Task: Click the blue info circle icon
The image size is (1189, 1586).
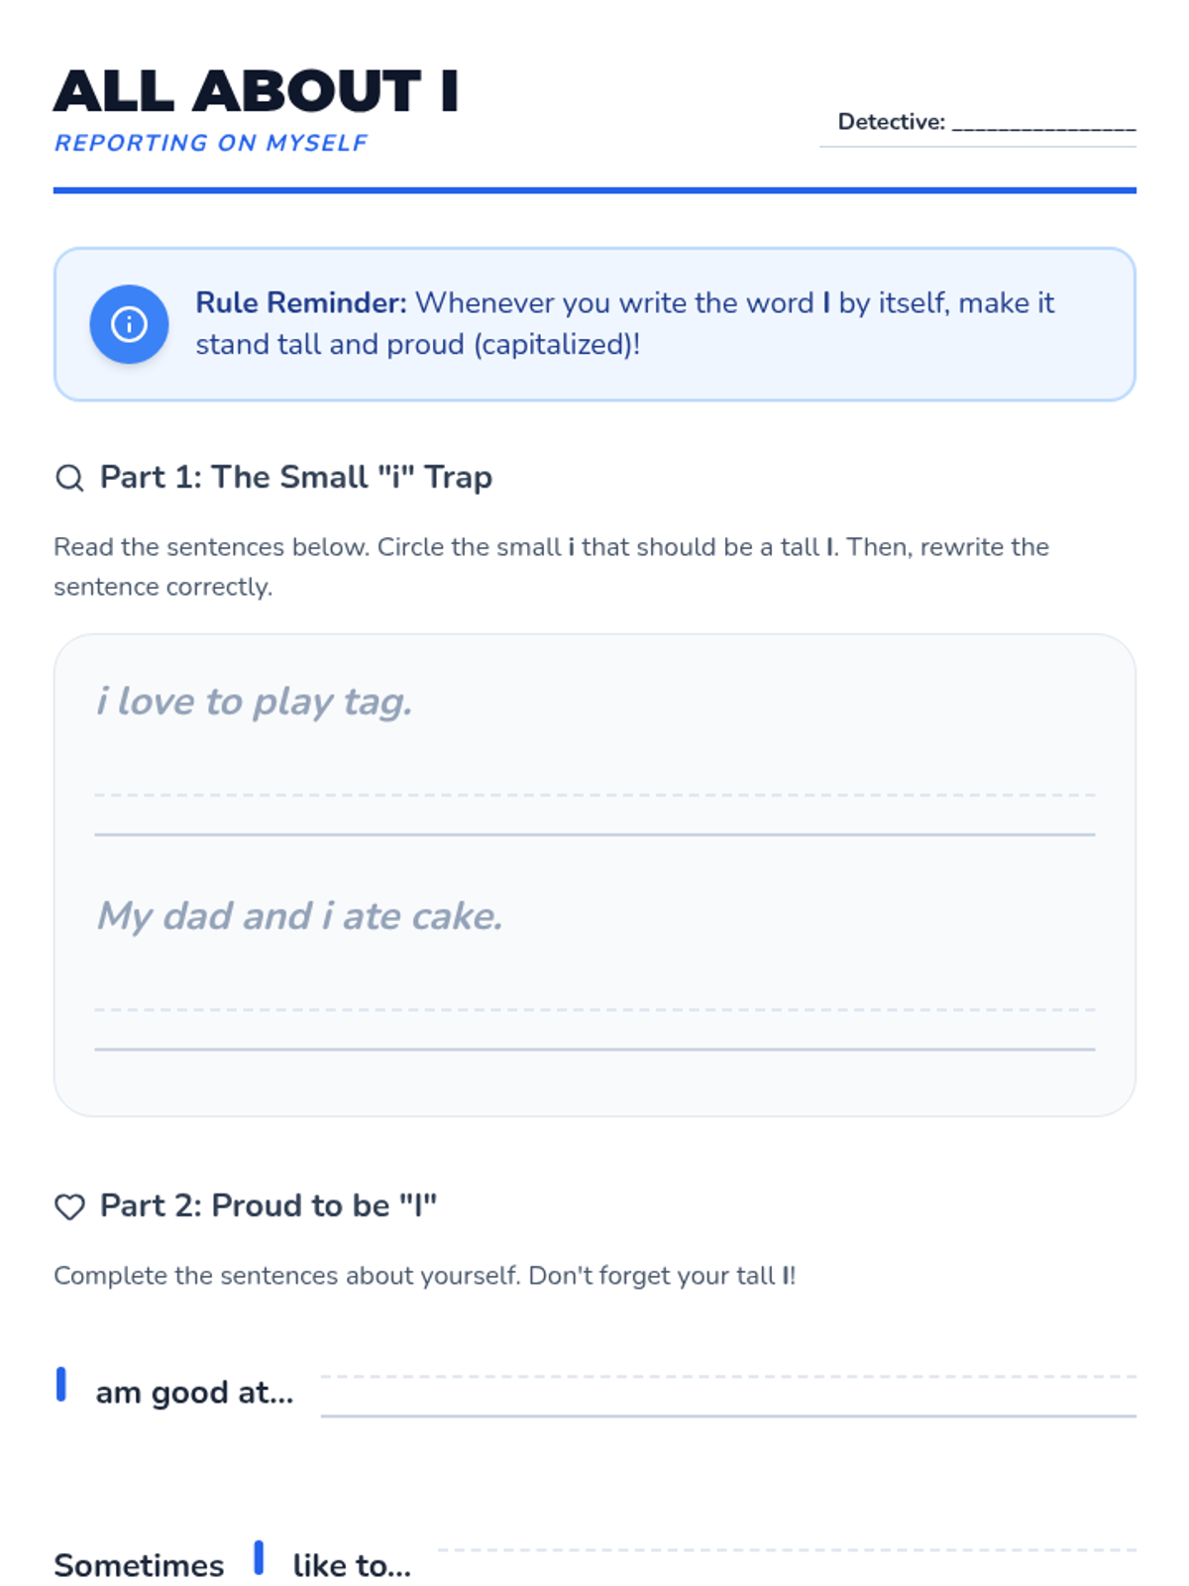Action: pyautogui.click(x=129, y=324)
